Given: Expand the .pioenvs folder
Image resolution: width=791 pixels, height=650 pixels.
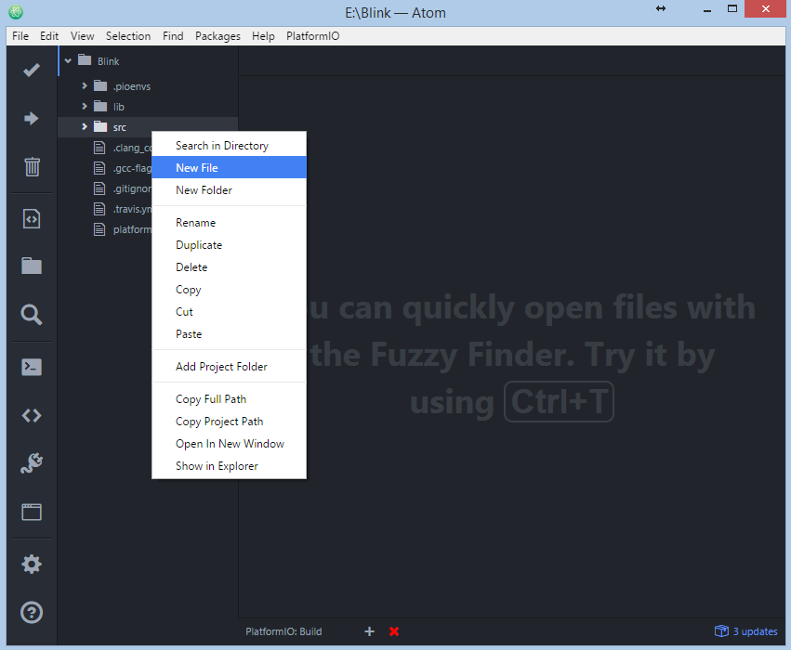Looking at the screenshot, I should click(x=85, y=86).
